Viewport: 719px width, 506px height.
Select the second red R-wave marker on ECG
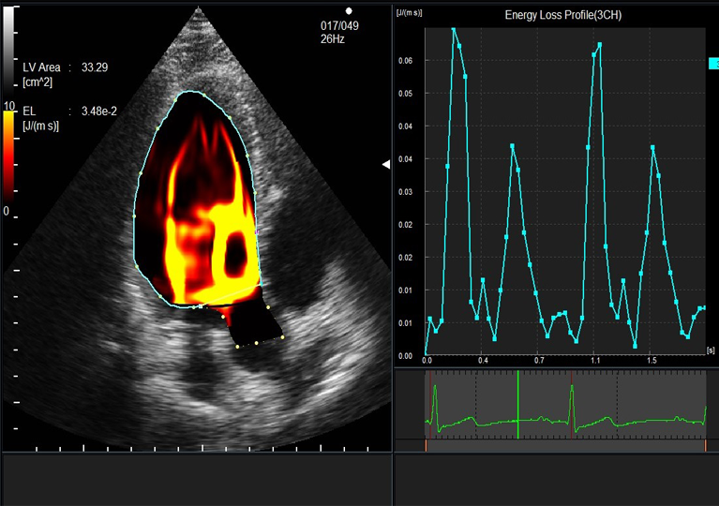click(571, 404)
